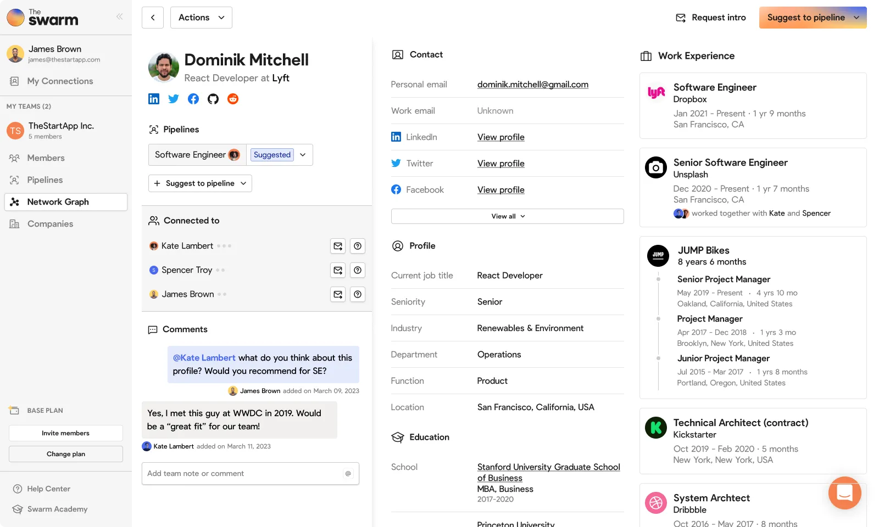Request intro via Spencer Troy mail icon
Viewport: 879px width, 527px height.
pos(338,270)
